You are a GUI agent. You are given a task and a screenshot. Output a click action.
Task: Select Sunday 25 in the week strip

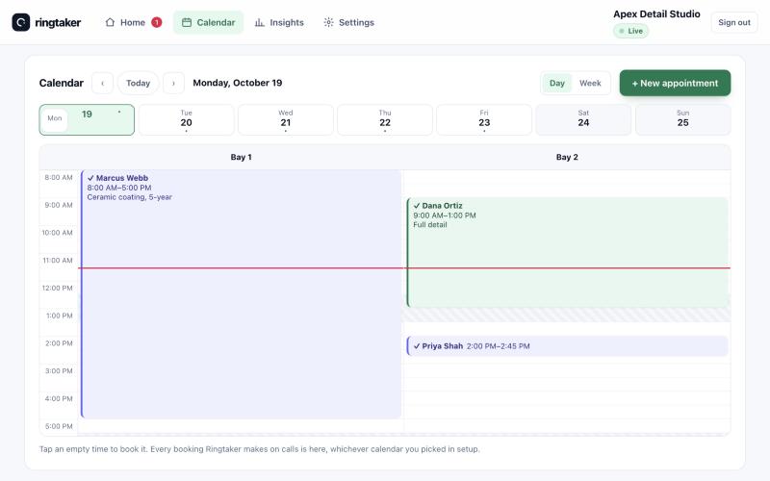pyautogui.click(x=682, y=119)
